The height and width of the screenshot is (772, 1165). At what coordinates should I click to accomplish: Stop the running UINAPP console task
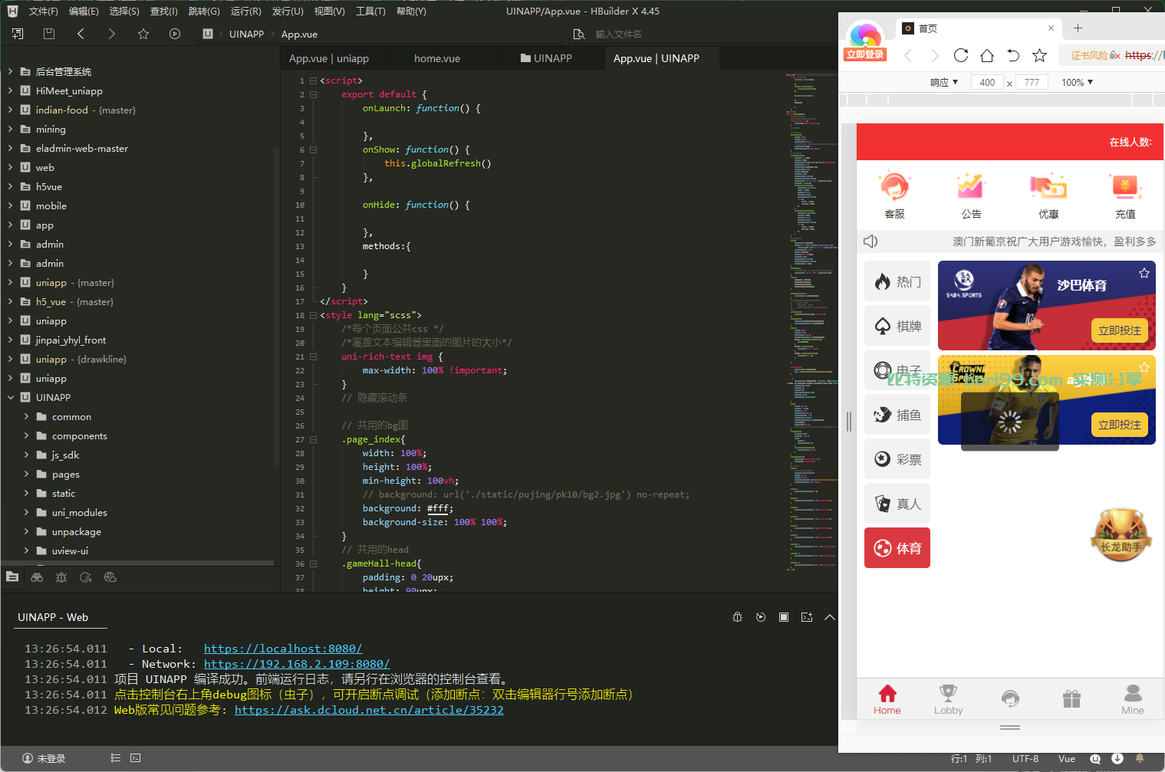pyautogui.click(x=784, y=617)
